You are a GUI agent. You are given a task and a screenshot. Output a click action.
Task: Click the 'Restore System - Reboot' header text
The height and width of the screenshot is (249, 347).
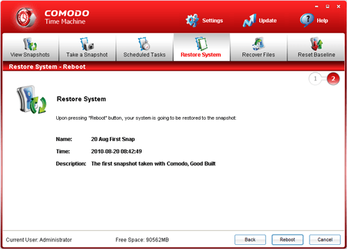(47, 67)
